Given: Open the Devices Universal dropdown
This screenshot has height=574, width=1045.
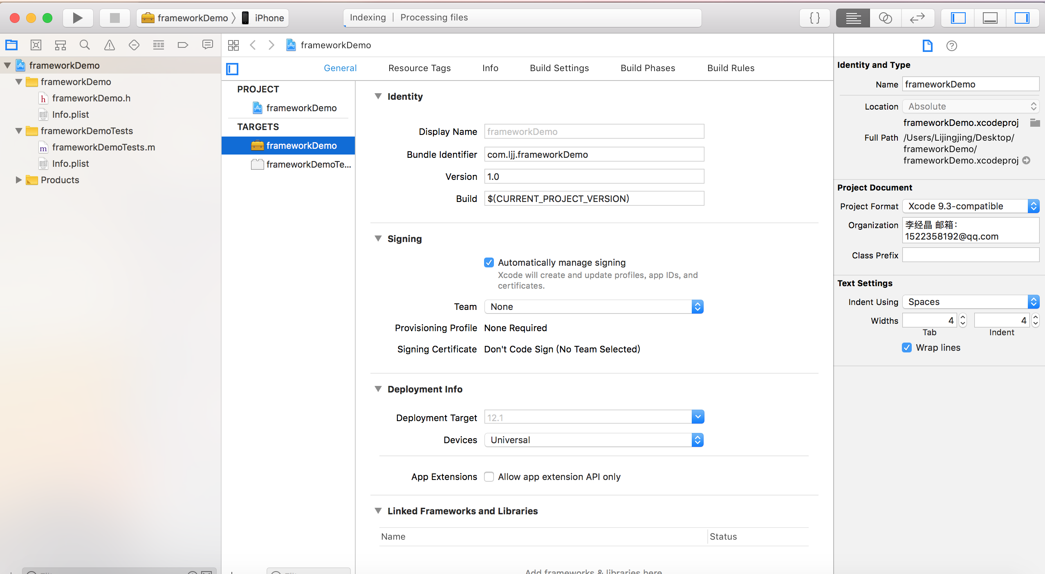Looking at the screenshot, I should click(594, 440).
